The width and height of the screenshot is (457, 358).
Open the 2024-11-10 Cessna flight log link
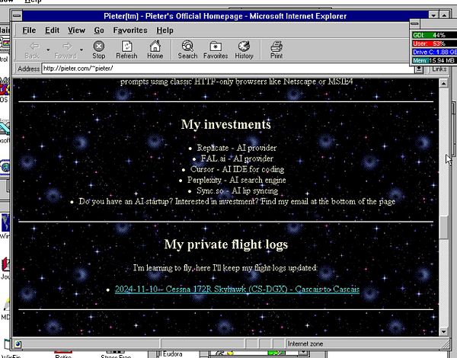click(x=237, y=289)
